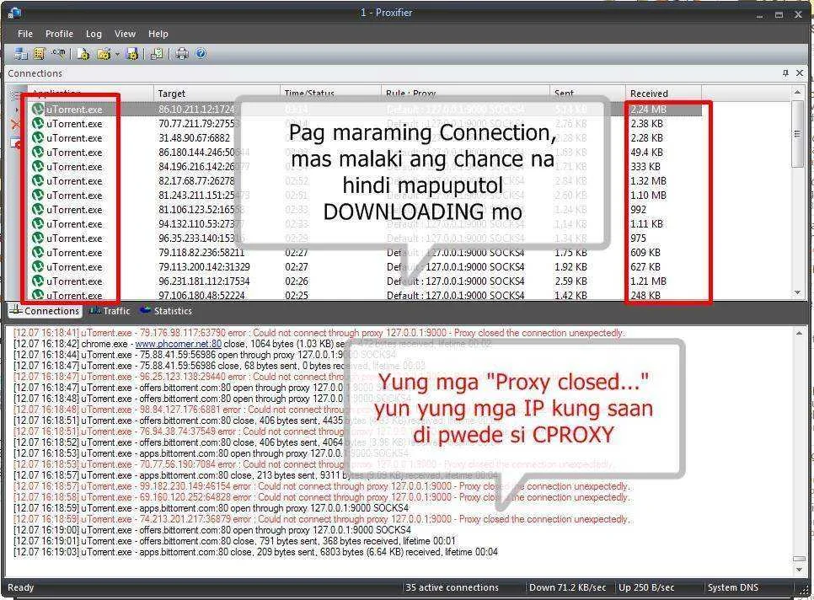Image resolution: width=814 pixels, height=600 pixels.
Task: Click the 49.4 KB received value
Action: click(x=647, y=153)
